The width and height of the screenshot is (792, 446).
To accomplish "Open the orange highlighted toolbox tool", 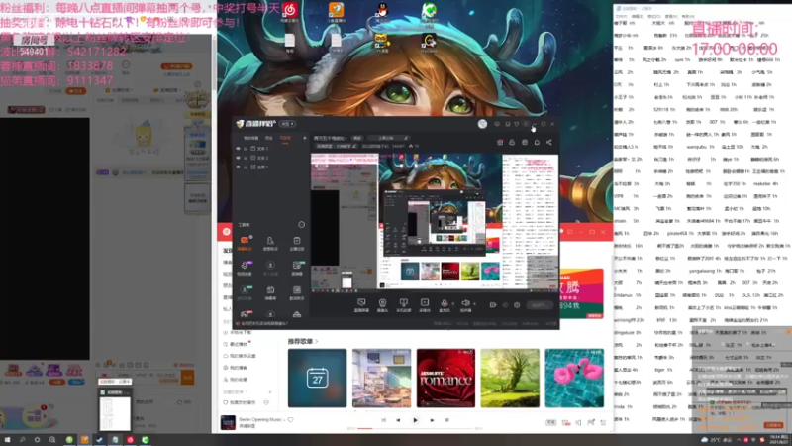I will click(x=245, y=243).
